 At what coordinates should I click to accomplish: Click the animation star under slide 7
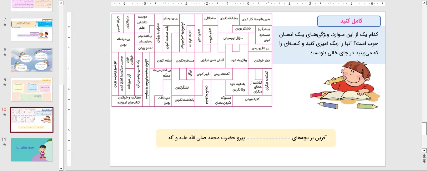[5, 25]
